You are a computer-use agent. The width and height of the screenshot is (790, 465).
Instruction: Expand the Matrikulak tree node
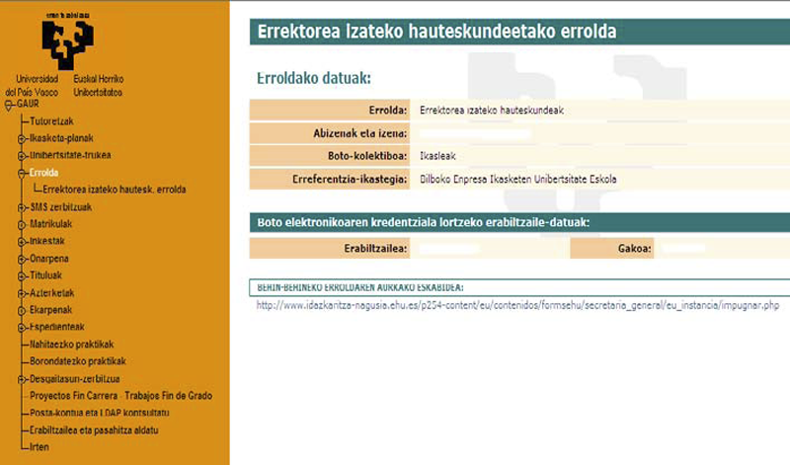[22, 224]
